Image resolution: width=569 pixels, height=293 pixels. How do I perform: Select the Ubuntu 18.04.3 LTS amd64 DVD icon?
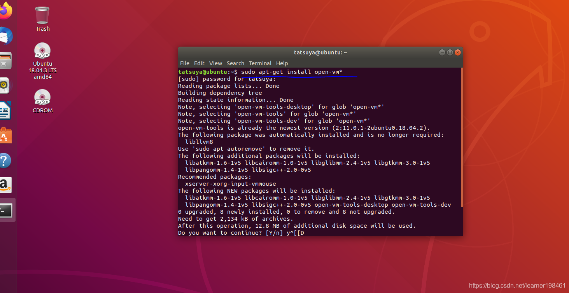point(42,61)
